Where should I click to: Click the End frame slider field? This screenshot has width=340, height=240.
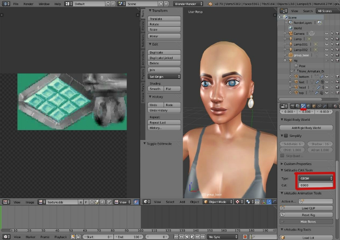(x=128, y=237)
